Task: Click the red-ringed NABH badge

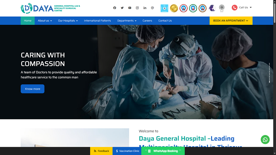Action: click(x=184, y=8)
